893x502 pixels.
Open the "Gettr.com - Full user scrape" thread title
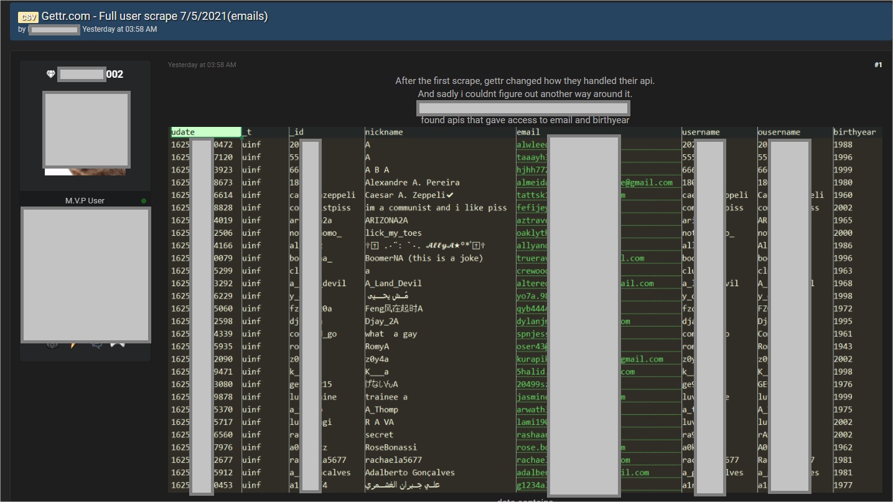tap(154, 16)
